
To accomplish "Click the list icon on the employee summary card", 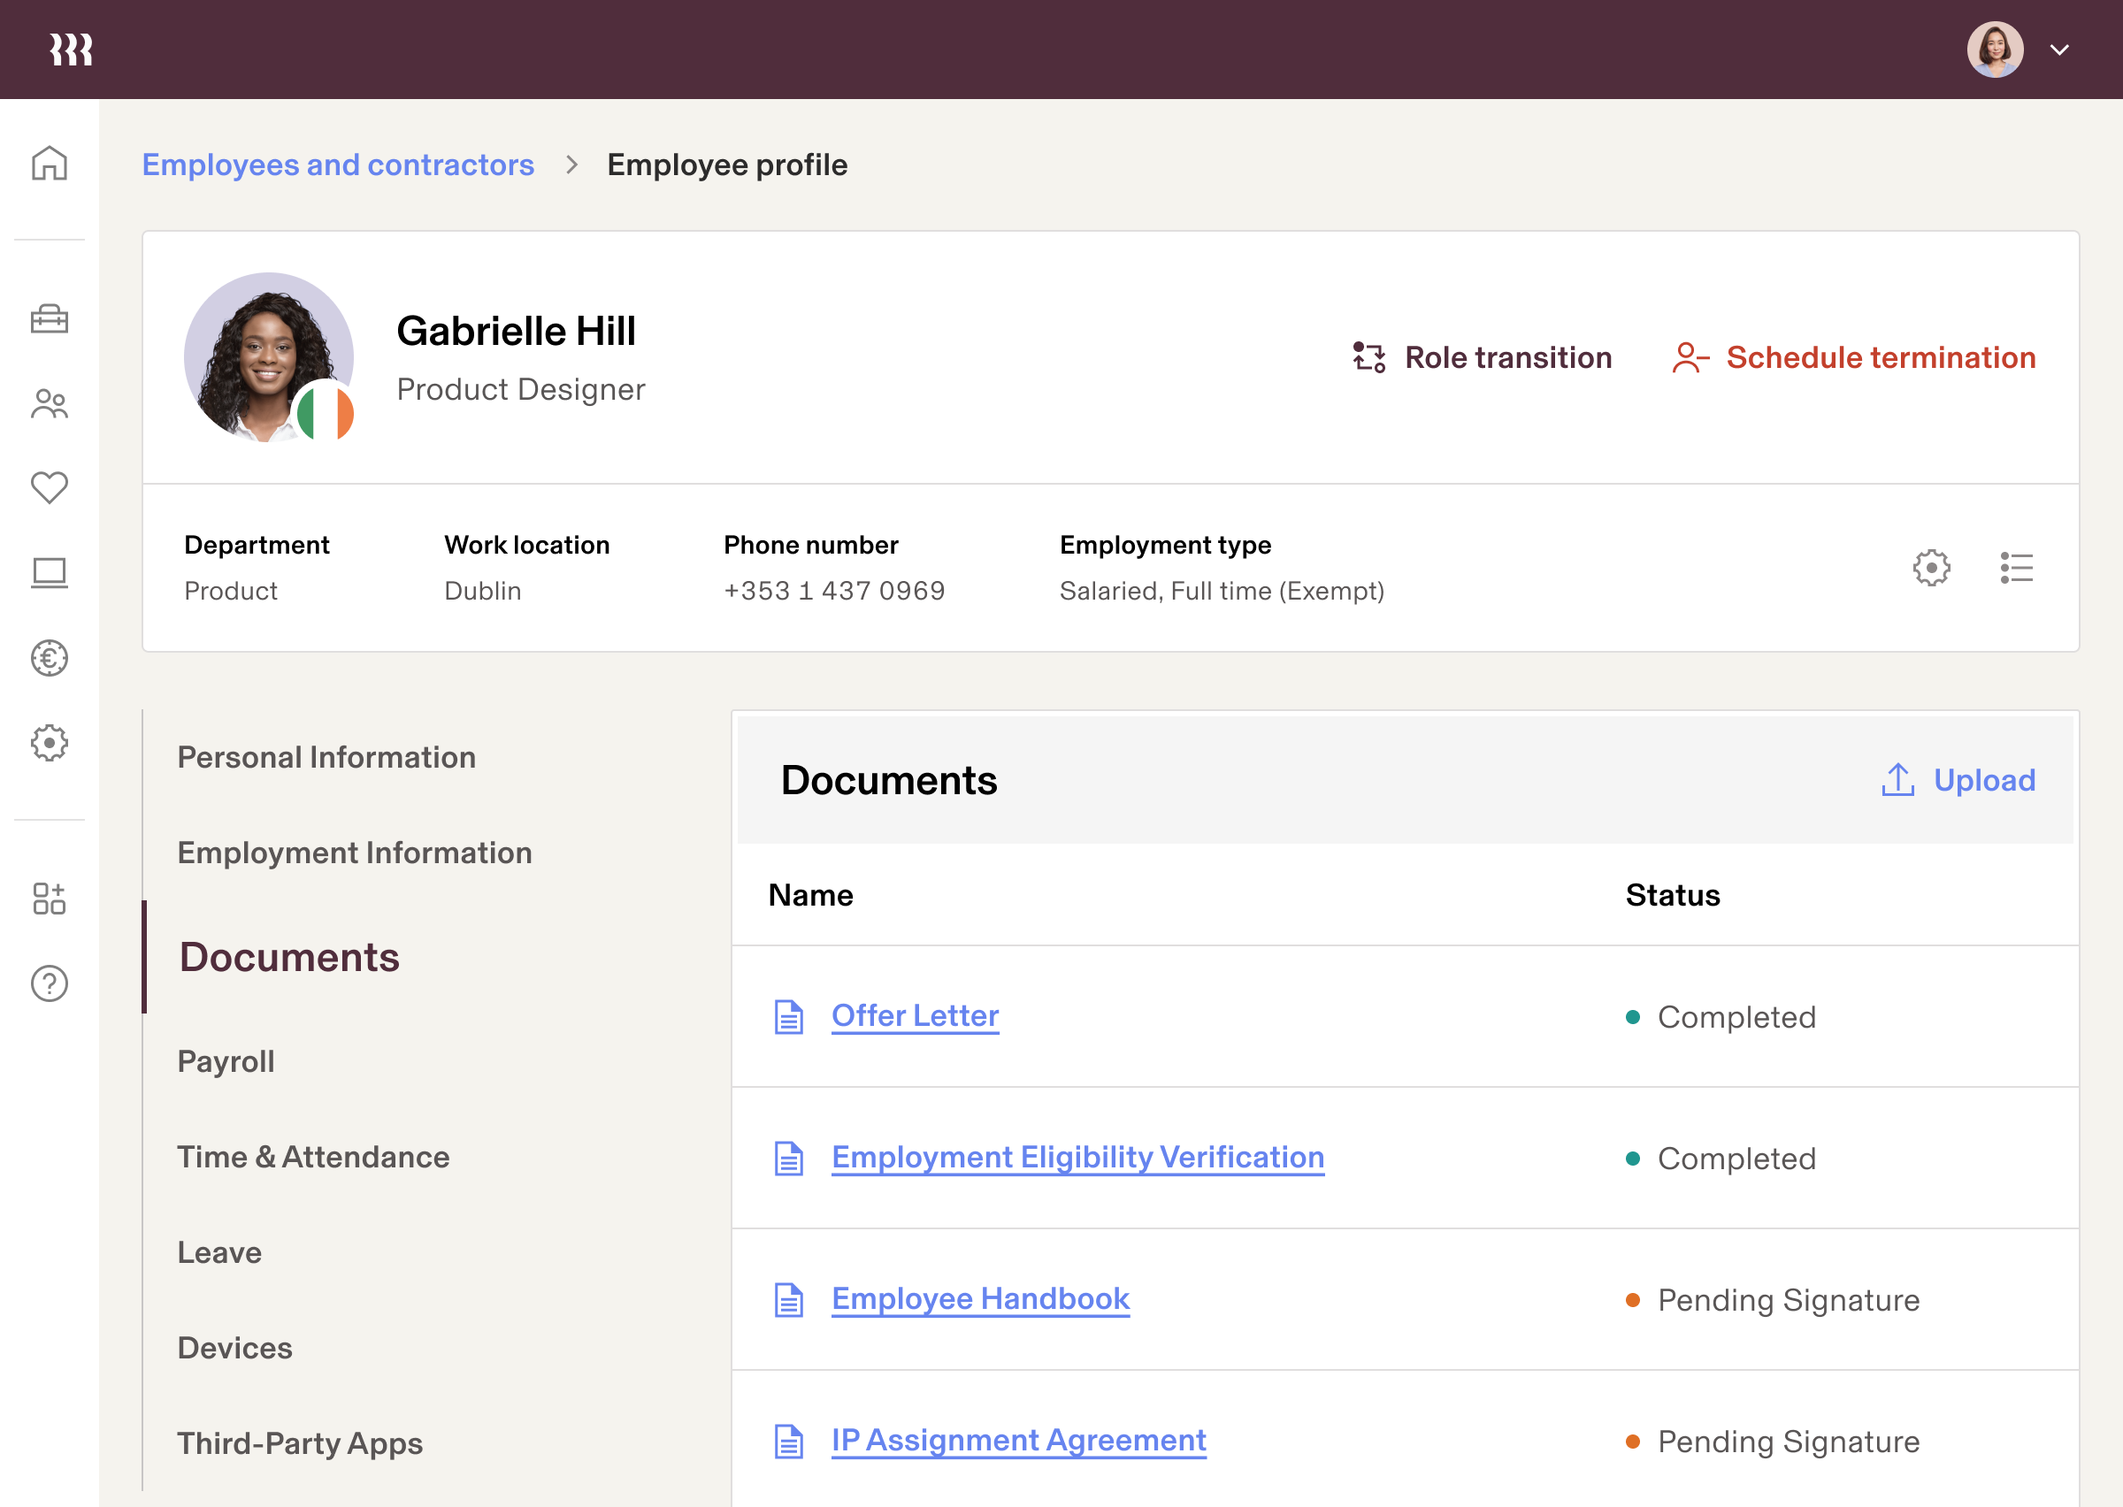I will (2016, 568).
